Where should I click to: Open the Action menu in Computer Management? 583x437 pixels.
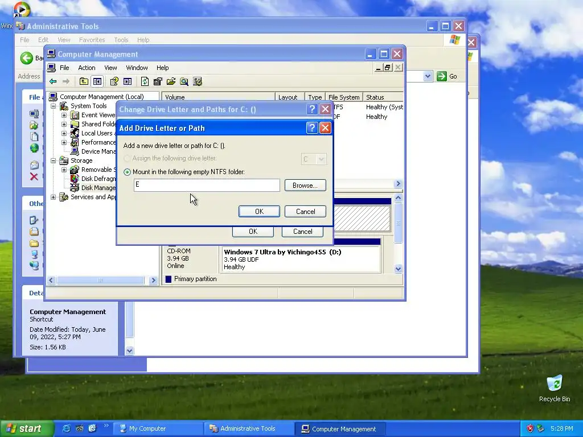87,68
